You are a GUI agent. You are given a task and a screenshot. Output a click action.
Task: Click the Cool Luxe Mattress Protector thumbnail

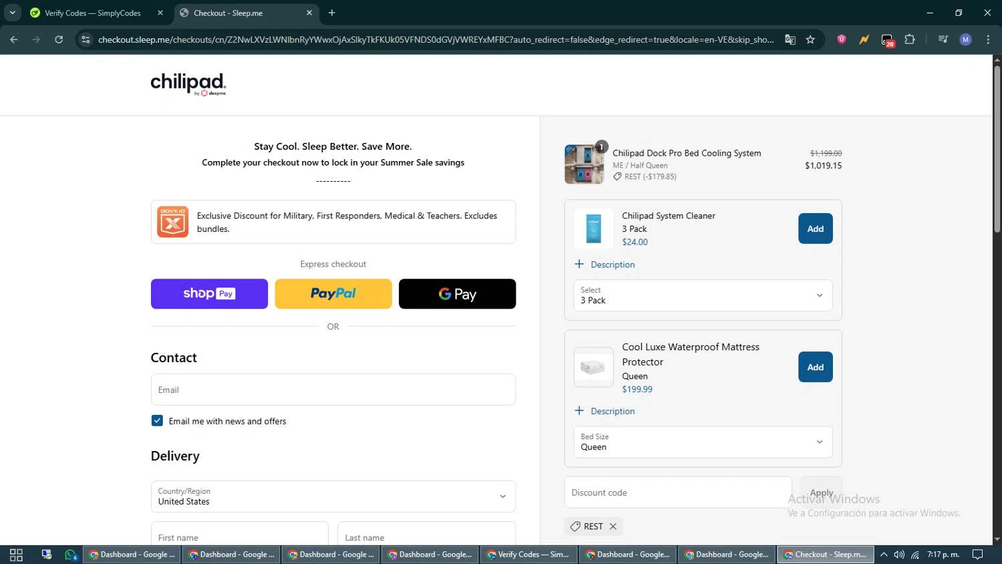point(593,367)
